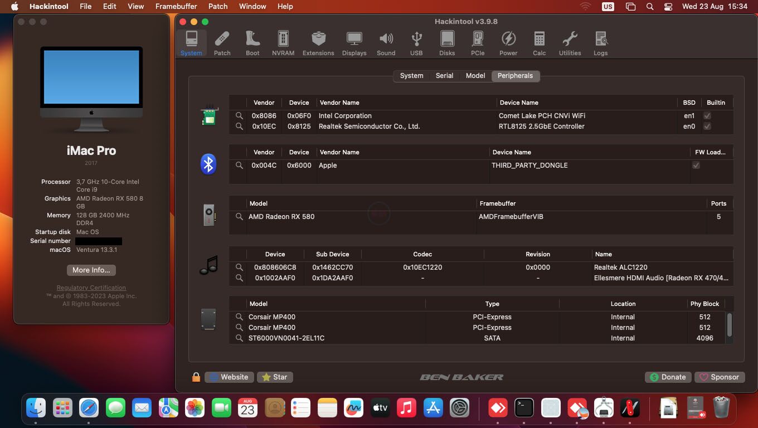Open the Calc toolbar section

(539, 43)
